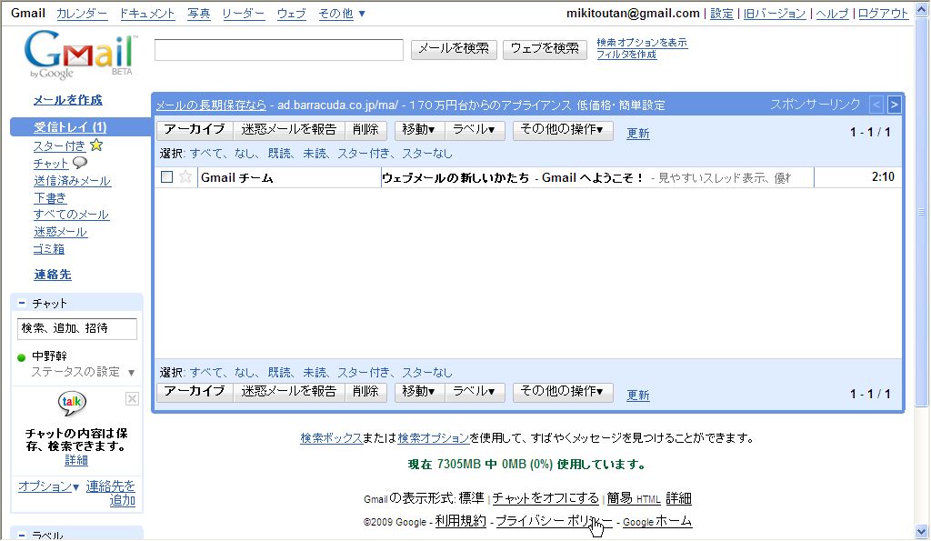Click the Google Talk icon
Screen dimensions: 931x541
[73, 404]
